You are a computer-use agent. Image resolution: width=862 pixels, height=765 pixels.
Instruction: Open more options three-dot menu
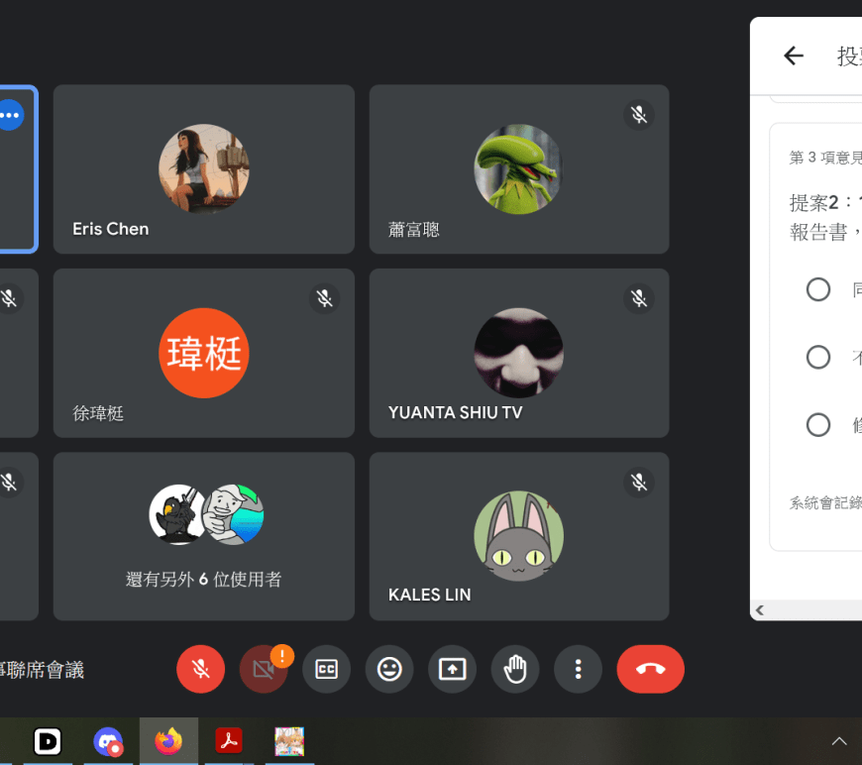point(579,670)
